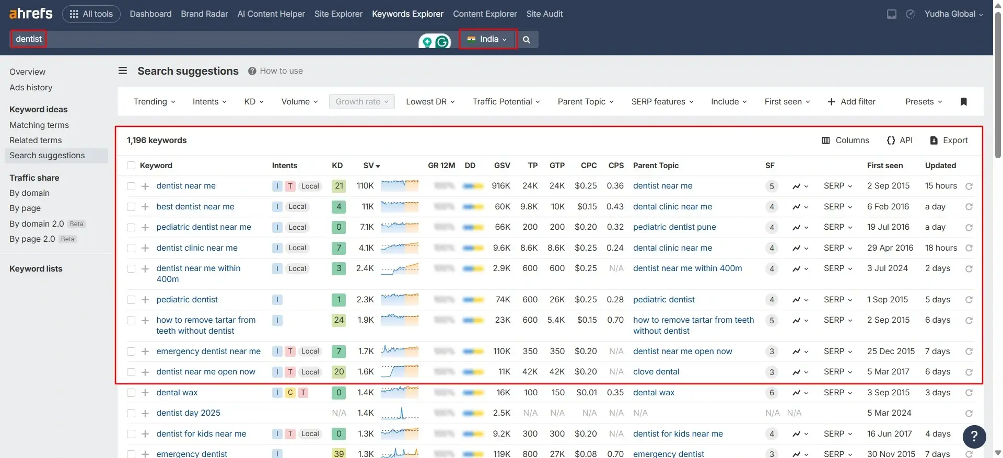Expand the Lowest DR filter
1003x458 pixels.
tap(430, 102)
